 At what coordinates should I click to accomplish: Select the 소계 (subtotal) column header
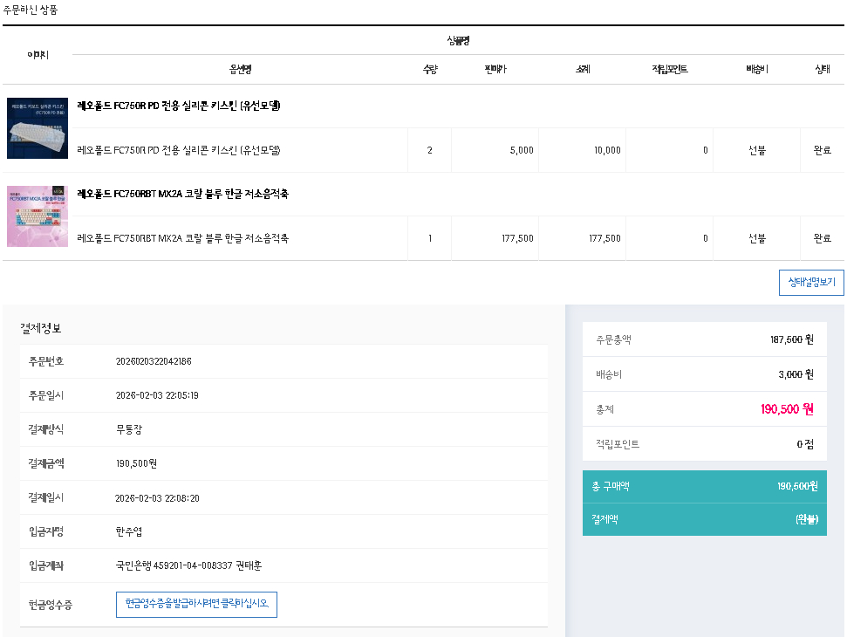click(x=580, y=68)
